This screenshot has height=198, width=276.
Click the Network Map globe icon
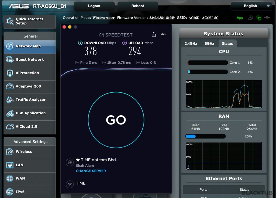click(x=10, y=46)
